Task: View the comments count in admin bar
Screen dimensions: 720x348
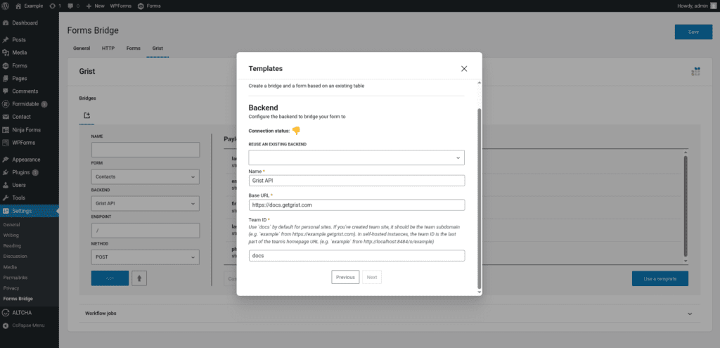Action: [73, 6]
